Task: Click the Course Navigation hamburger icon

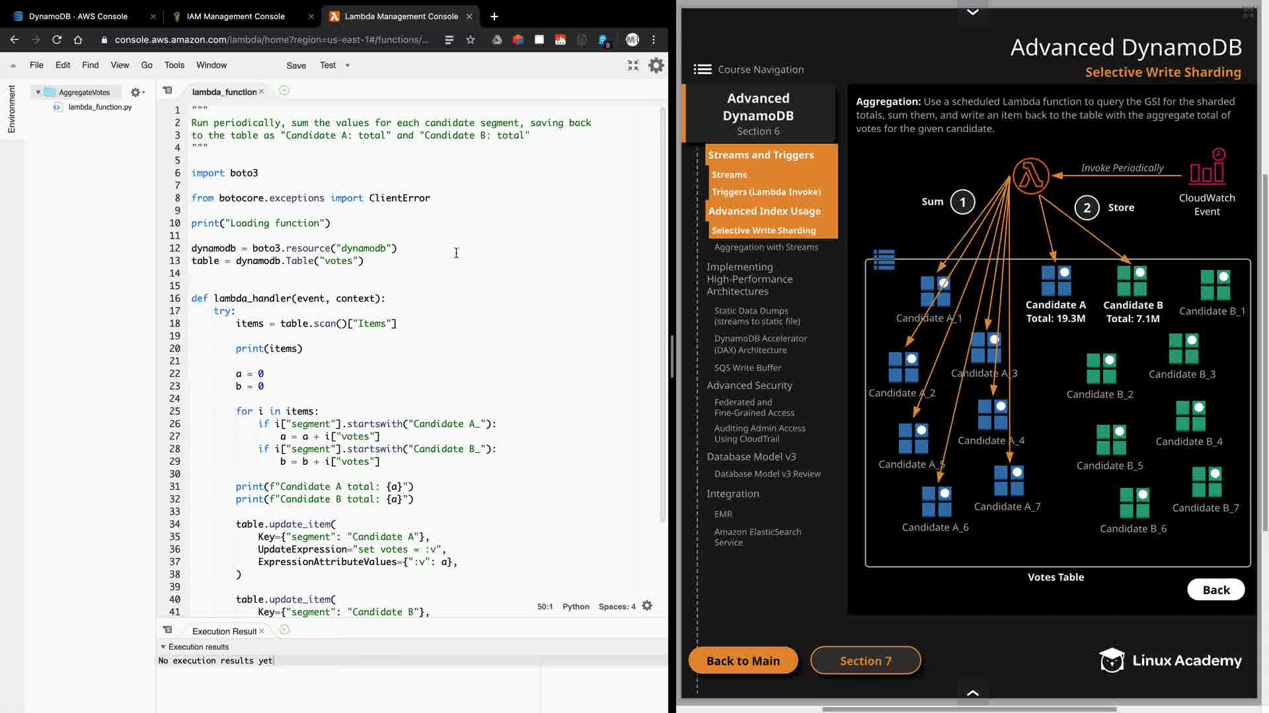Action: point(702,69)
